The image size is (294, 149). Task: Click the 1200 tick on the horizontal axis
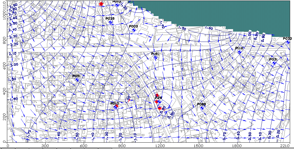pyautogui.click(x=160, y=145)
